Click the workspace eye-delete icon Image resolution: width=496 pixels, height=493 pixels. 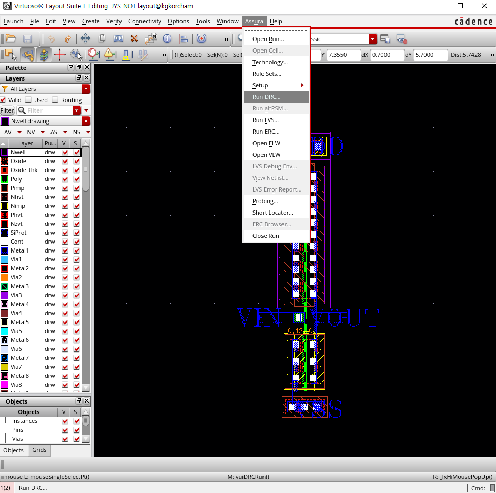401,39
